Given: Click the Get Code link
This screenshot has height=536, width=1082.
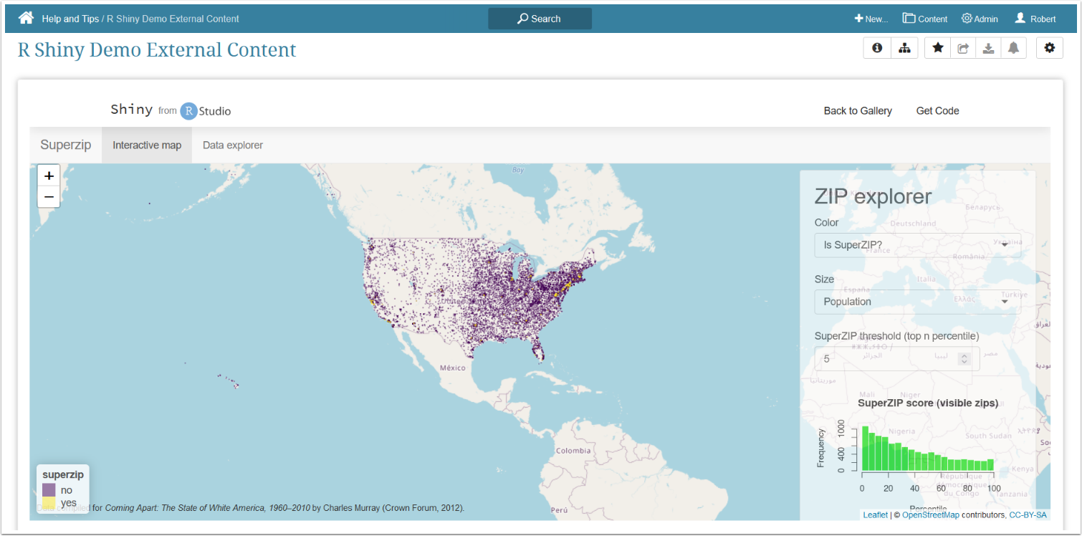Looking at the screenshot, I should (x=937, y=111).
